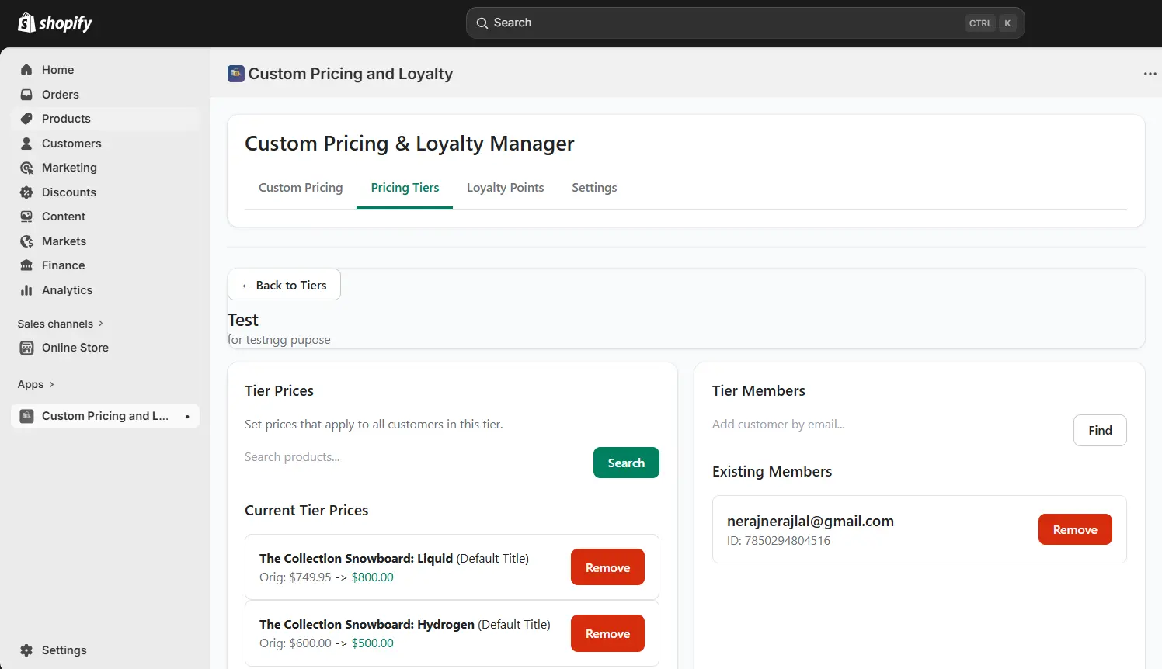This screenshot has height=669, width=1162.
Task: Open the Products section icon
Action: click(27, 119)
